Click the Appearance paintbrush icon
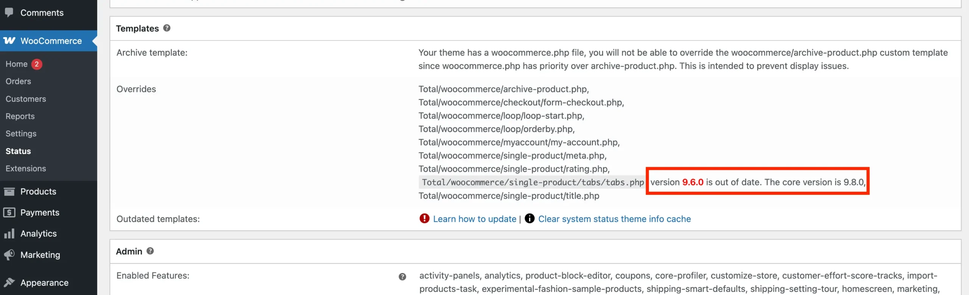Screen dimensions: 969x295 click(x=9, y=283)
